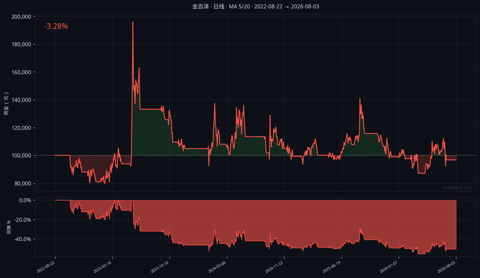Click the 资金（元）axis title
480x278 pixels.
tap(6, 104)
